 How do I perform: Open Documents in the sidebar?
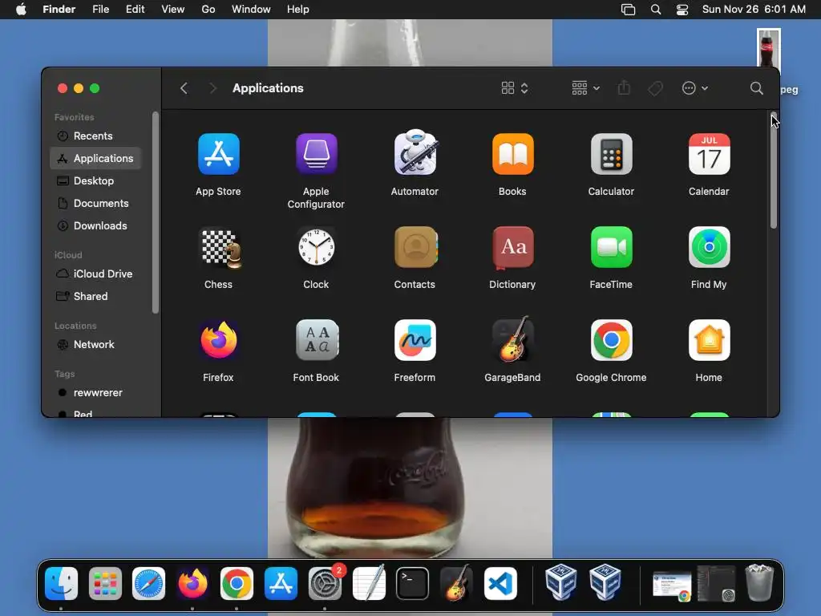(x=95, y=203)
